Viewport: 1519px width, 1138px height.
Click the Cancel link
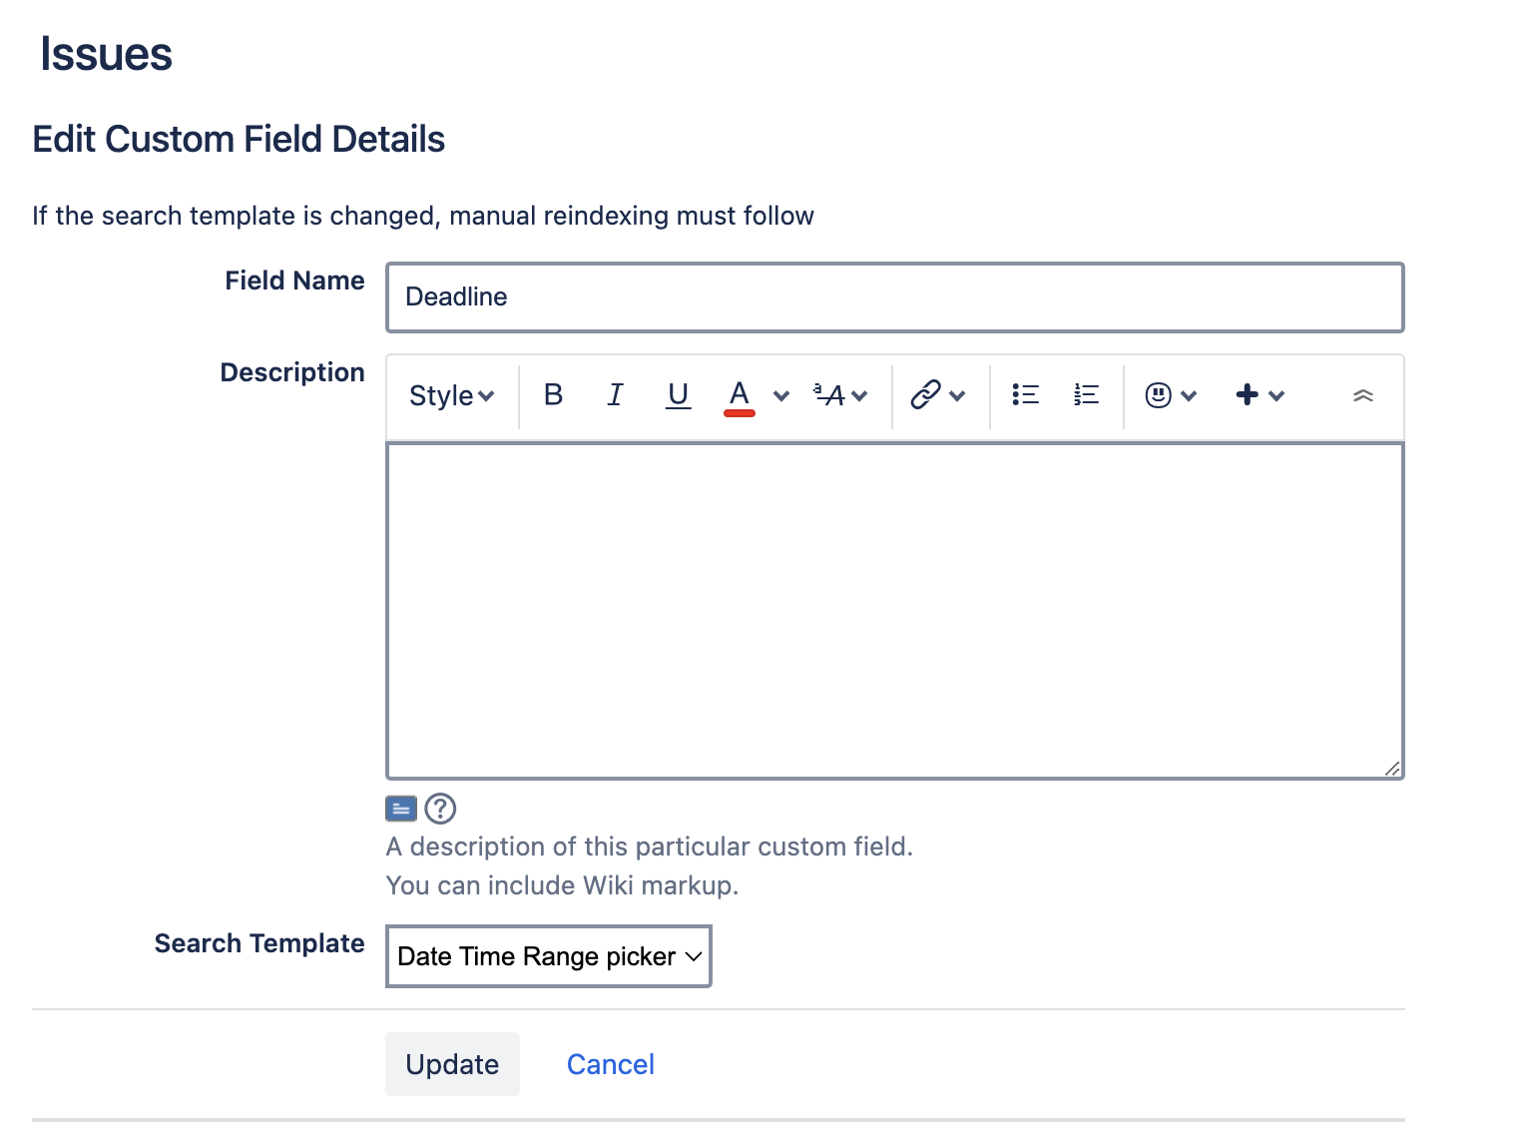[610, 1064]
